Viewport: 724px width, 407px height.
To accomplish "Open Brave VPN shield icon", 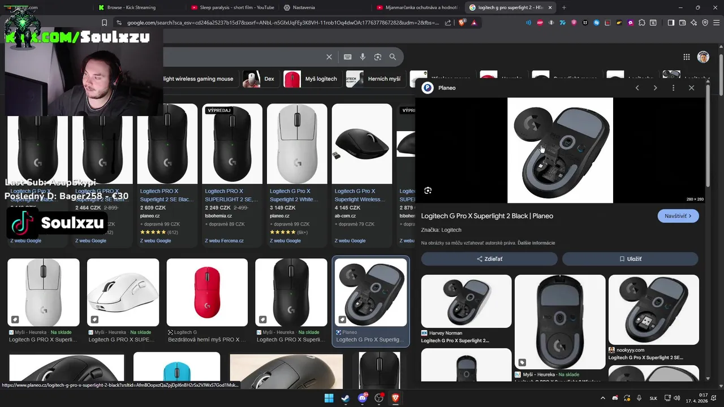I will 705,23.
